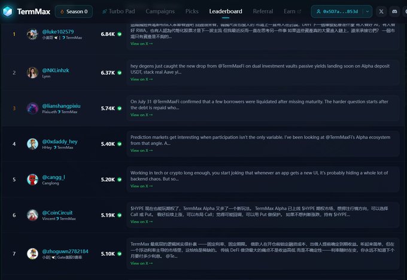Click green badge next to 5.74K score

119,108
